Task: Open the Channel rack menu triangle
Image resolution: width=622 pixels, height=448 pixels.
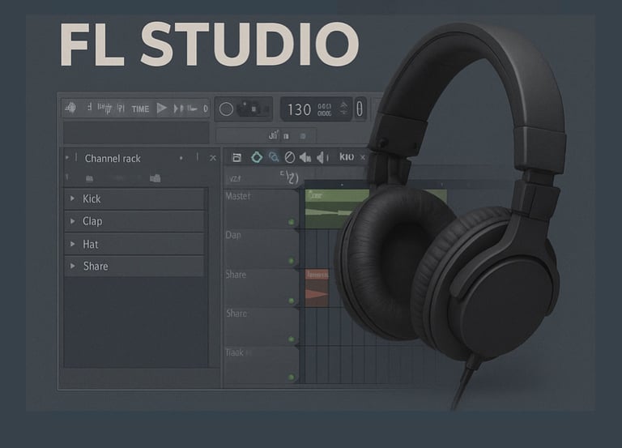Action: click(x=67, y=157)
